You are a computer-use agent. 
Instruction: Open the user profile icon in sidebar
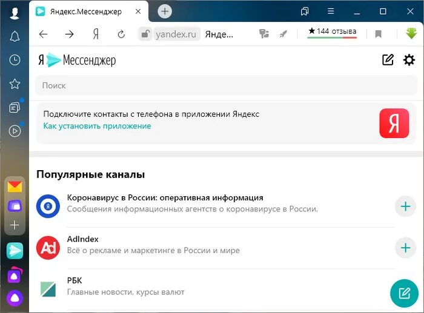tap(15, 13)
